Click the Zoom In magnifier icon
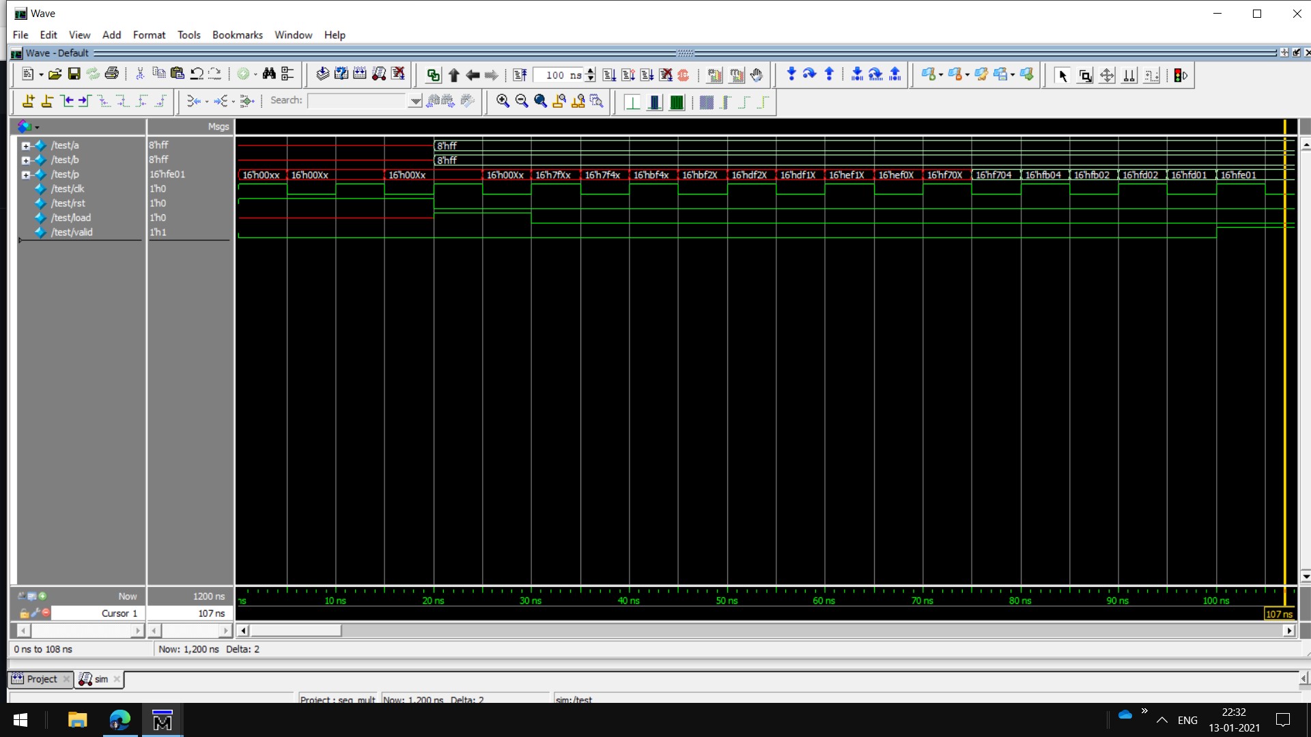Image resolution: width=1311 pixels, height=737 pixels. pos(503,101)
